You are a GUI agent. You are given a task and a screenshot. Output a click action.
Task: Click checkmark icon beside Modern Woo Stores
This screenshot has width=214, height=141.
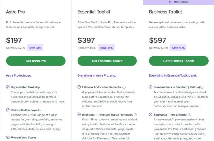8,137
